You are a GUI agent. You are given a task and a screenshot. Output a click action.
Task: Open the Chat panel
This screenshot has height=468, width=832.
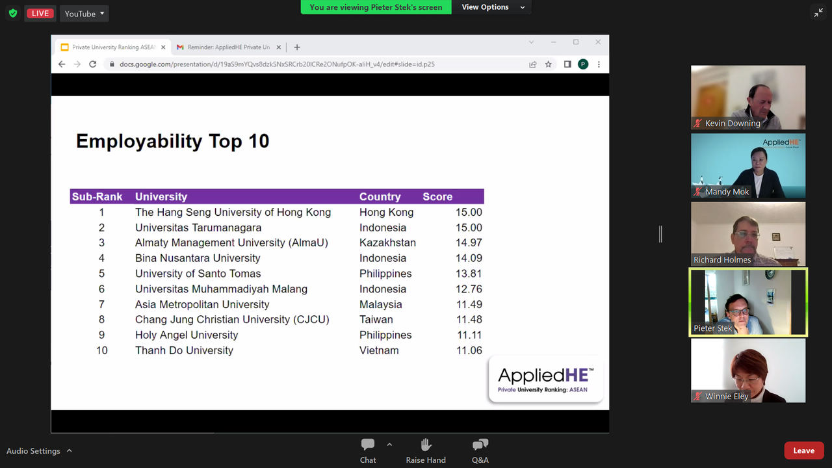tap(368, 450)
